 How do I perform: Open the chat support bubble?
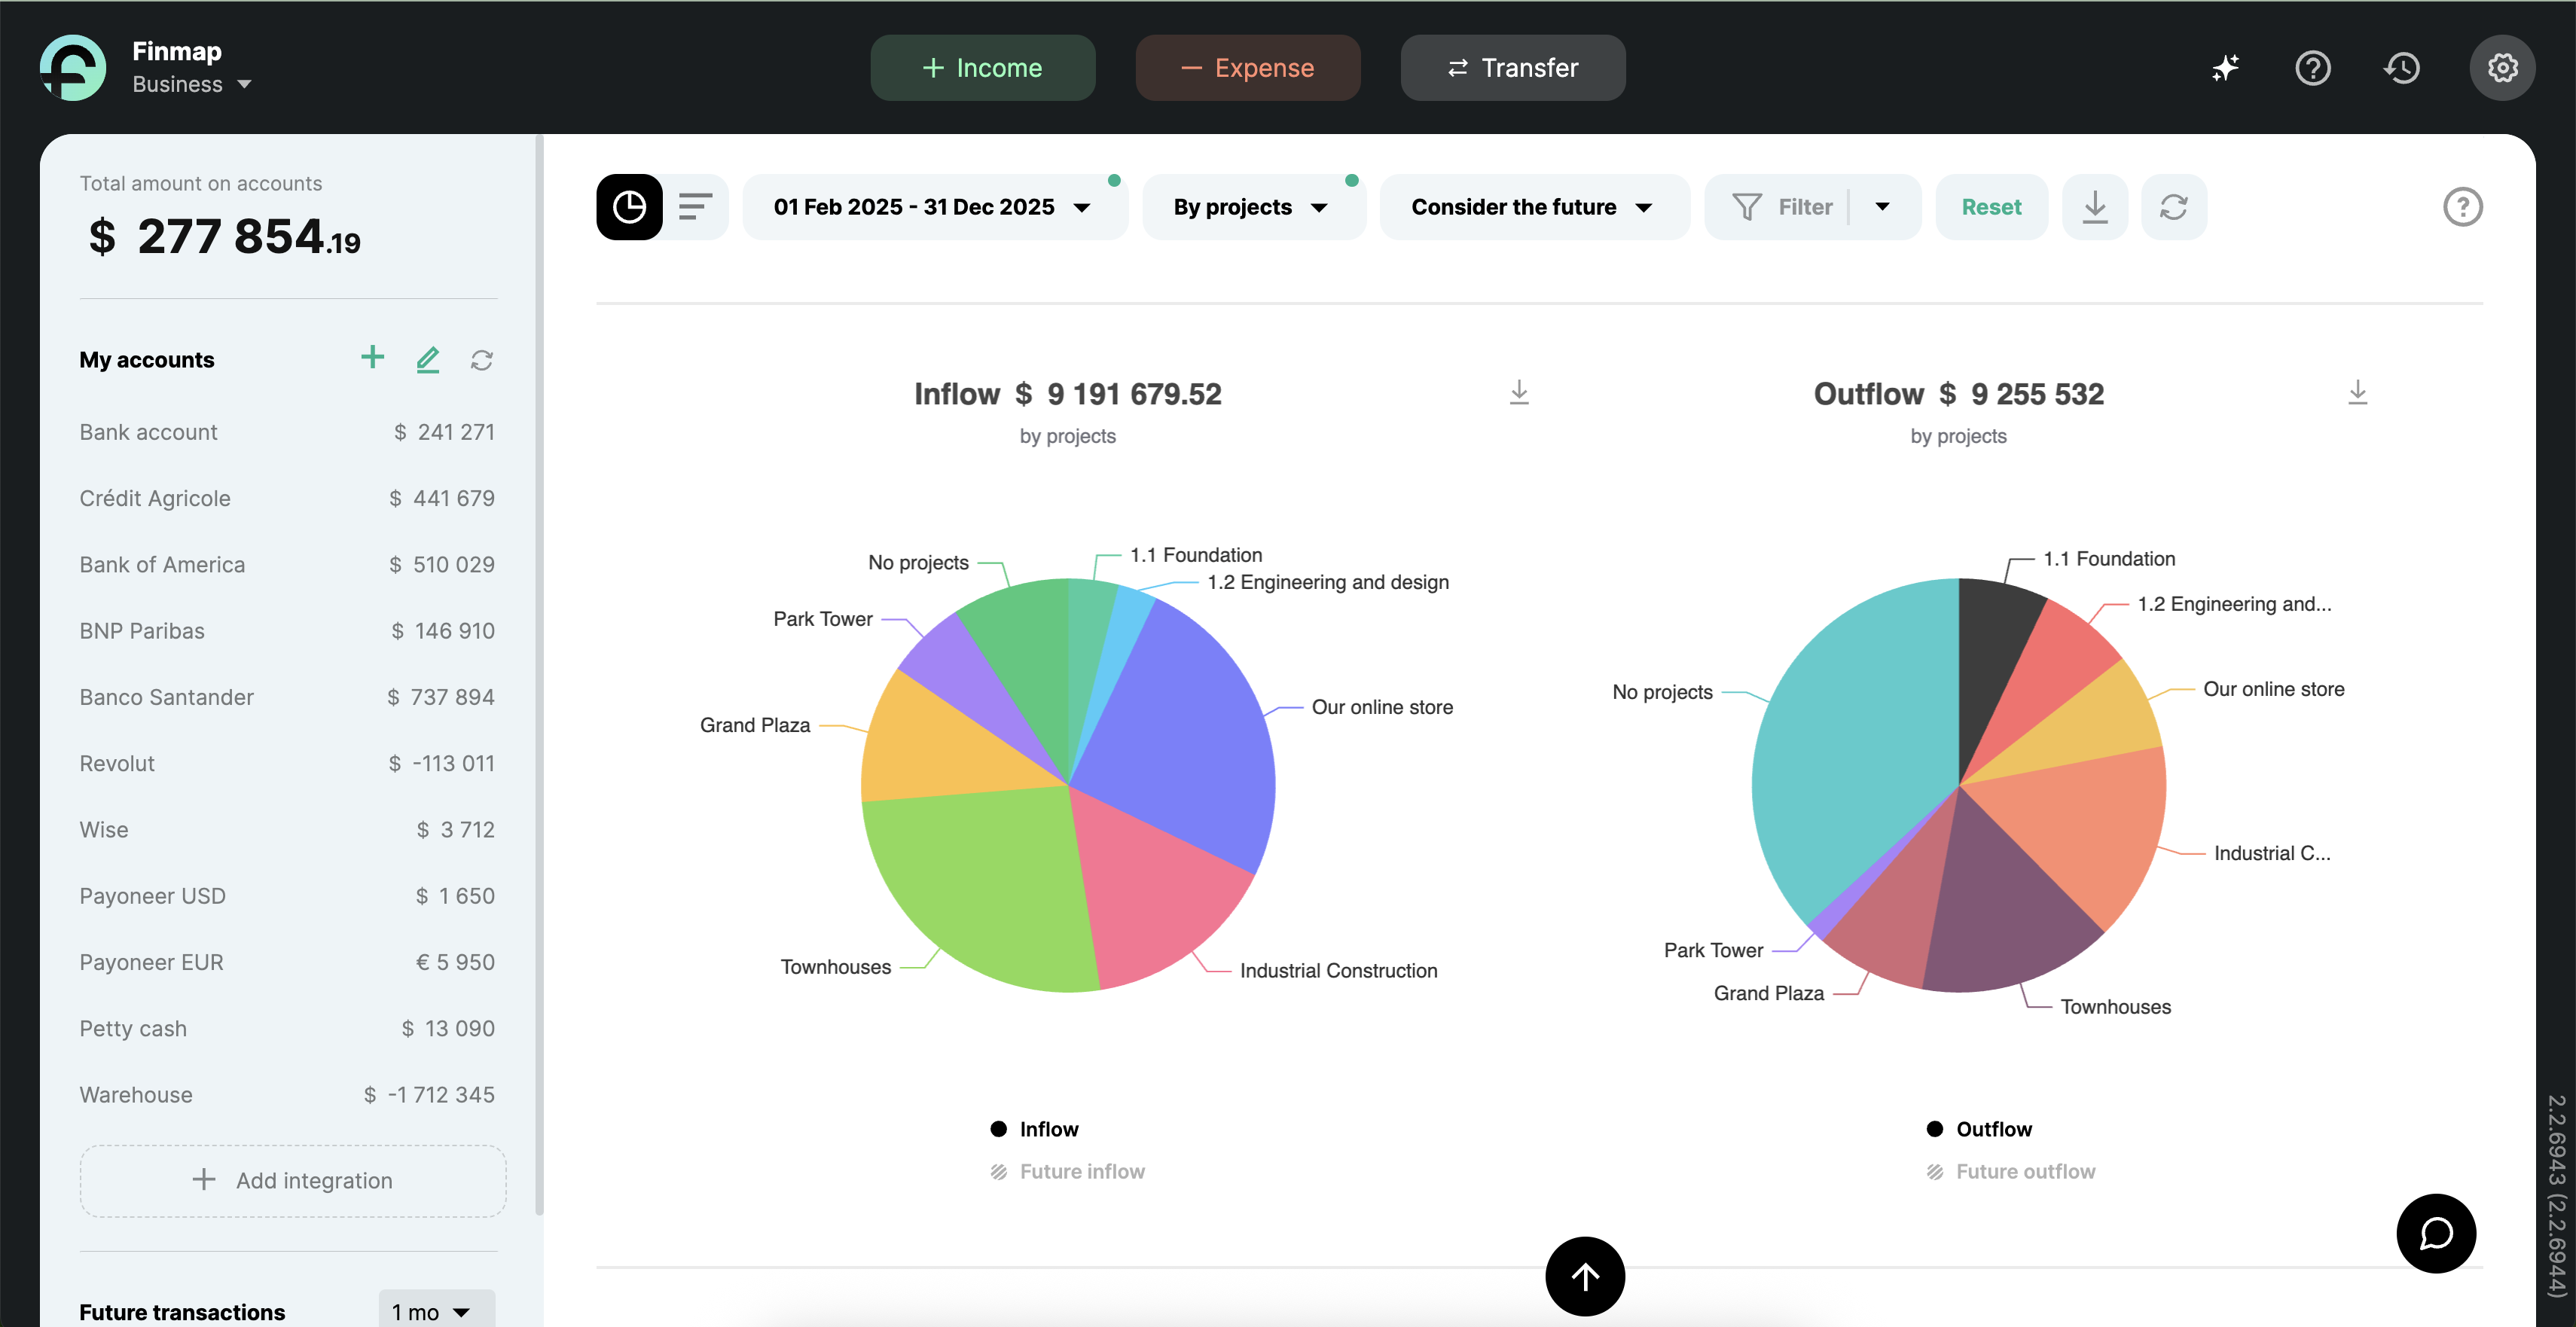click(2436, 1233)
